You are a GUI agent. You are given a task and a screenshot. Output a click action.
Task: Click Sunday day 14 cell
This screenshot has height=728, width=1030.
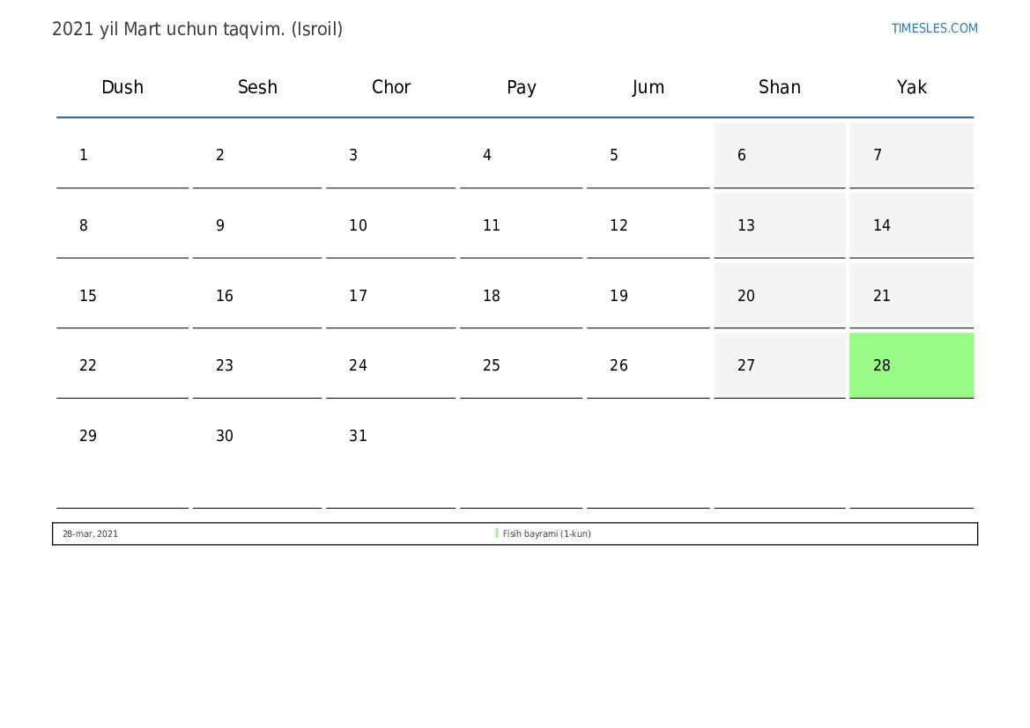[x=912, y=225]
